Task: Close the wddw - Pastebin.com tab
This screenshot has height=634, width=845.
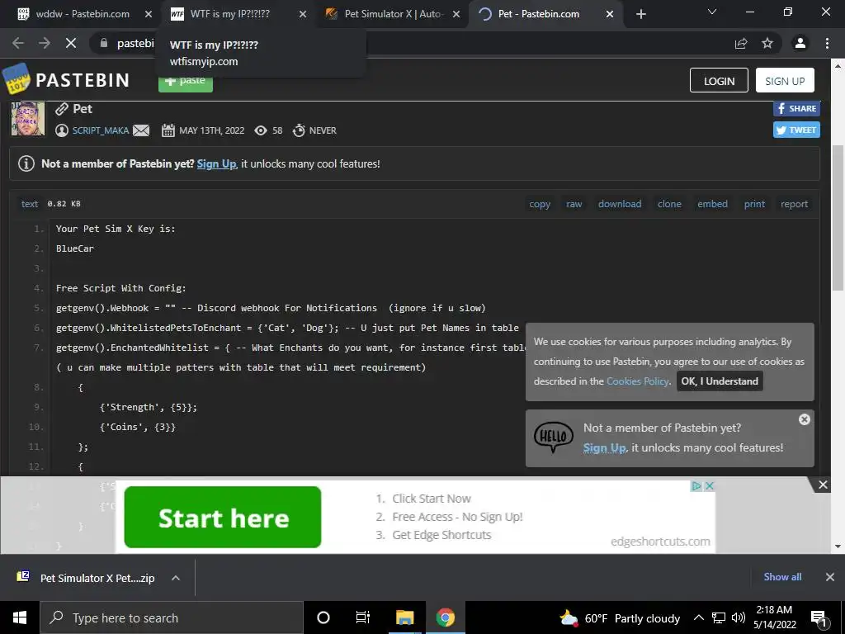Action: coord(149,14)
